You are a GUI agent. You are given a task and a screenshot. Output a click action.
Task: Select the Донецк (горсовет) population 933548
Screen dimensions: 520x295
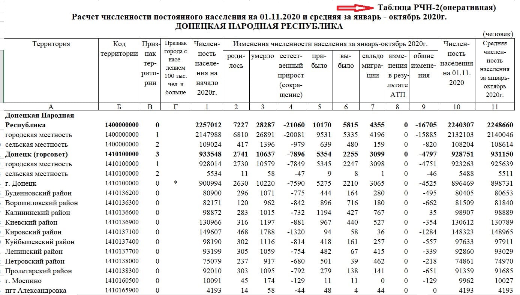click(209, 154)
